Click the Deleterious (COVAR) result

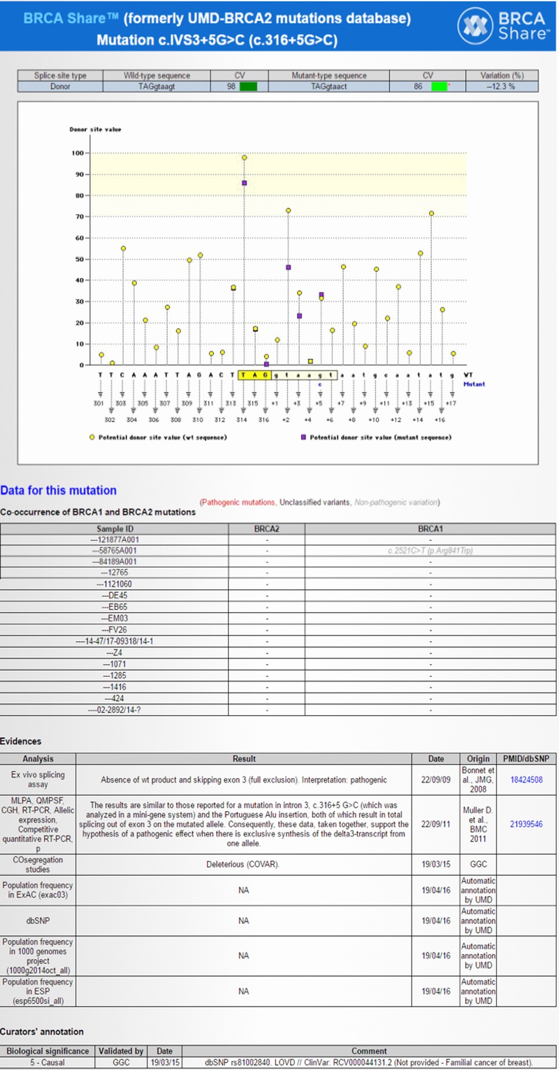coord(243,865)
